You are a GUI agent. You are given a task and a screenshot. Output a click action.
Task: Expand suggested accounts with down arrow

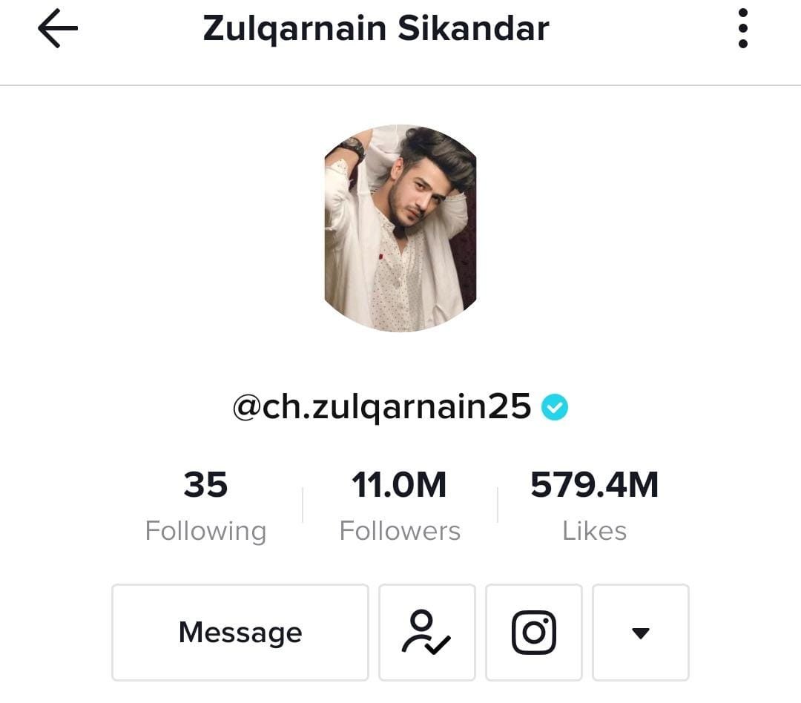641,633
